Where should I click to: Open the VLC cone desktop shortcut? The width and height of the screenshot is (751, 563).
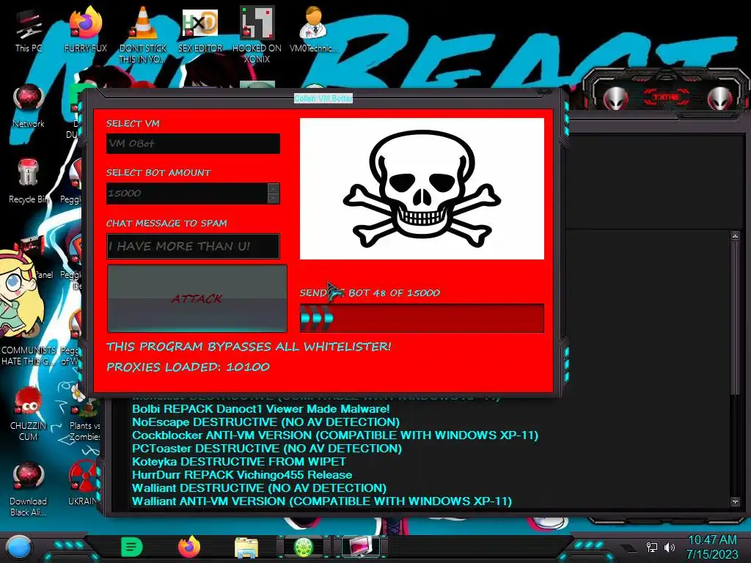coord(143,34)
